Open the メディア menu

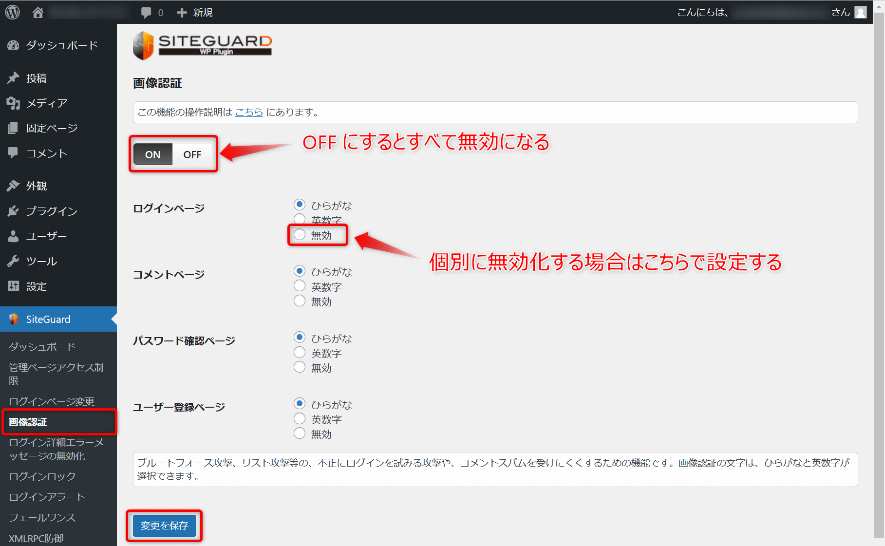coord(58,103)
